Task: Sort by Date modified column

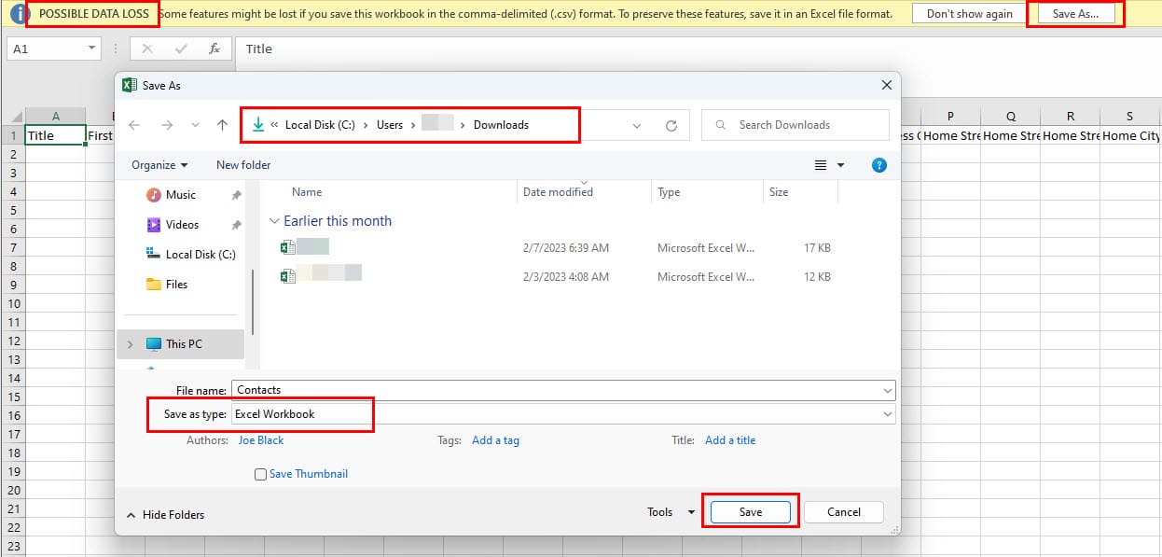Action: coord(558,192)
